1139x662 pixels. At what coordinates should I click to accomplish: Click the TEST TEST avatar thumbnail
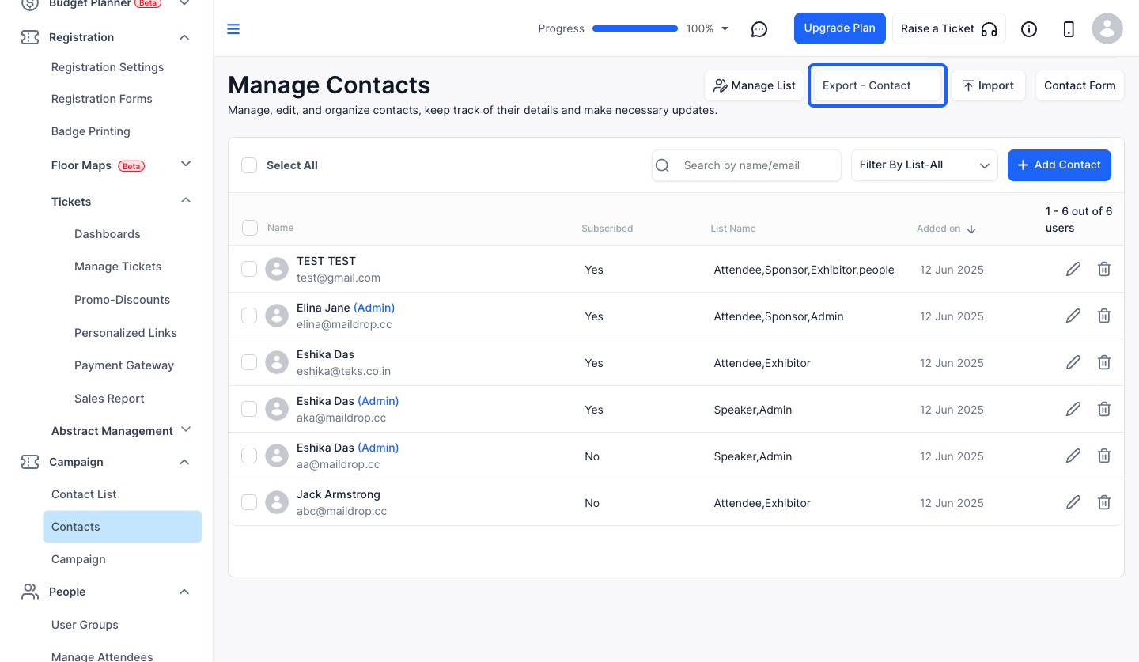pyautogui.click(x=277, y=269)
